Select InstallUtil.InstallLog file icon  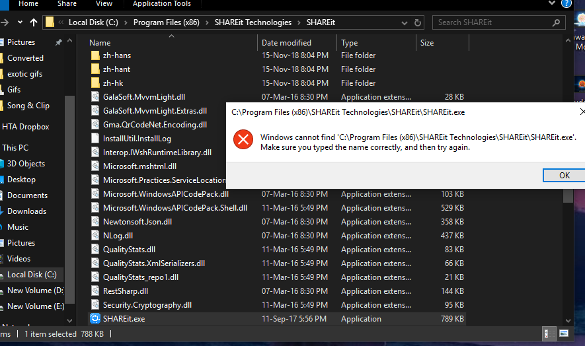tap(95, 138)
